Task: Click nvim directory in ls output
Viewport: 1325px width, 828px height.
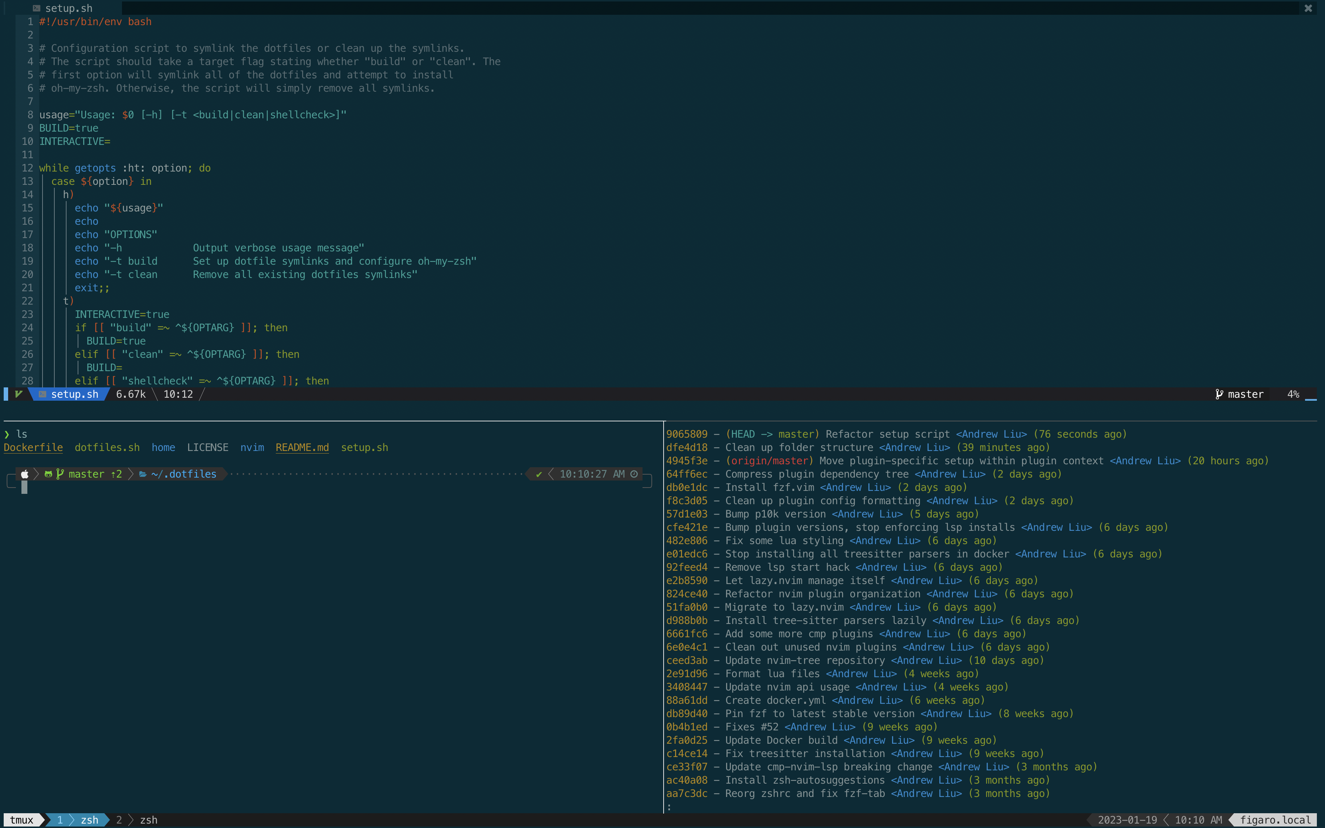Action: [252, 447]
